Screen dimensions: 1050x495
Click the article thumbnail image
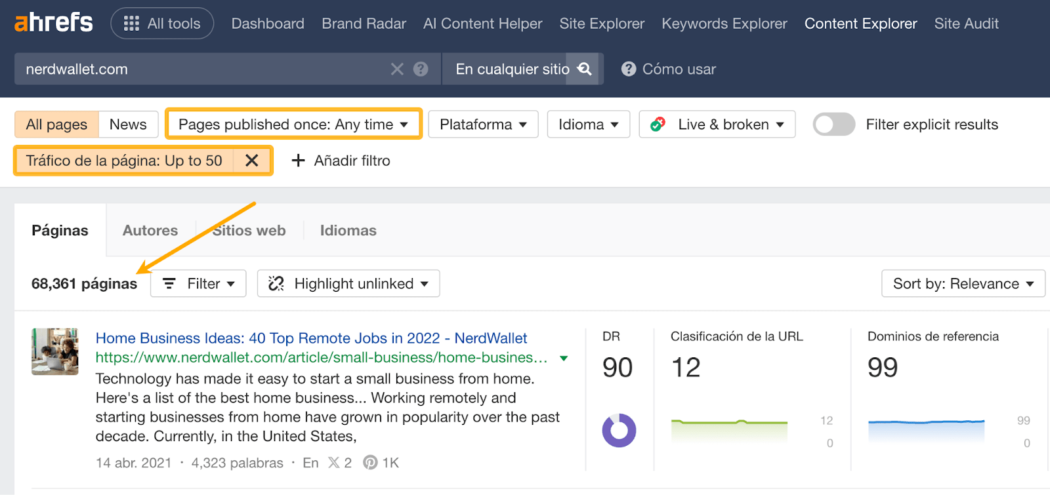pyautogui.click(x=55, y=351)
